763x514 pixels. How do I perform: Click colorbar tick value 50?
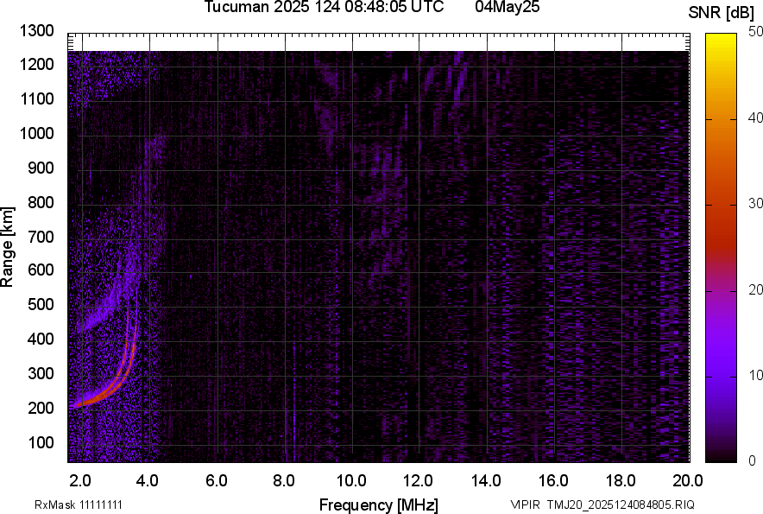756,32
